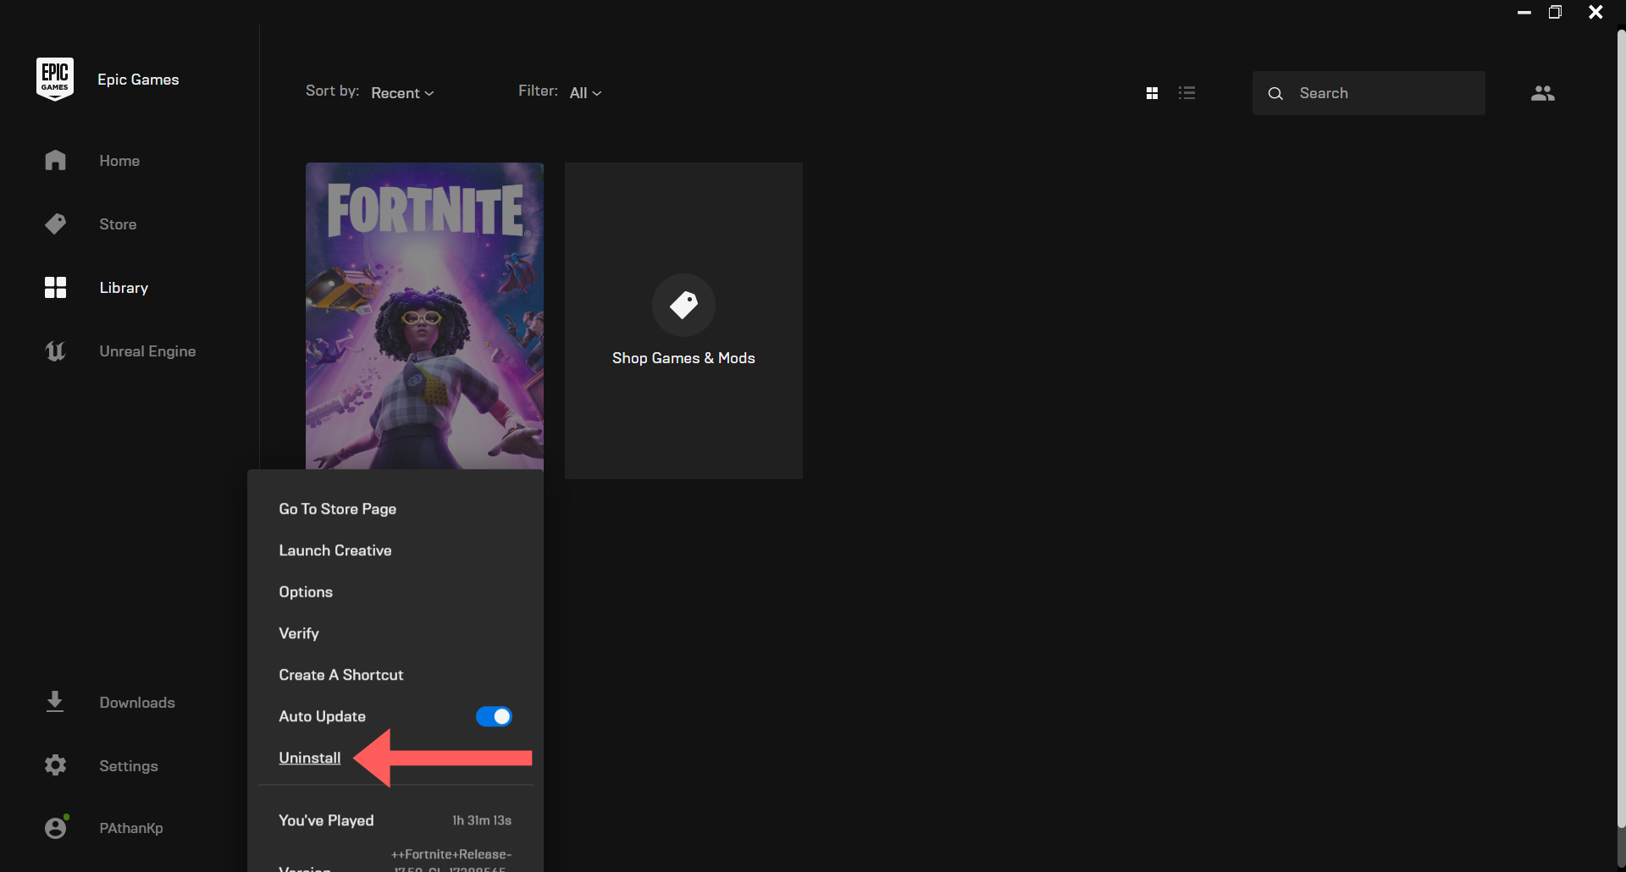Viewport: 1626px width, 872px height.
Task: Open Fortnite game Options
Action: coord(305,591)
